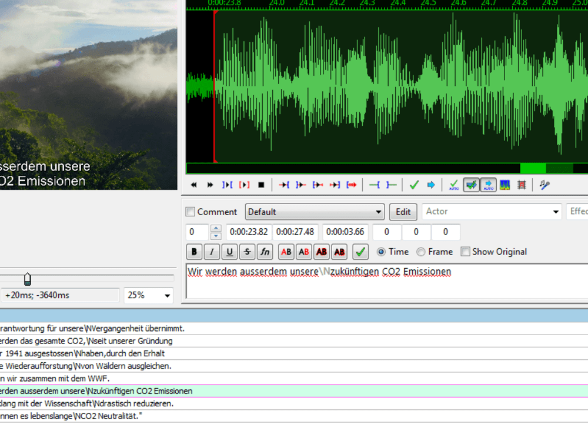Play 500ms after selection

300,185
